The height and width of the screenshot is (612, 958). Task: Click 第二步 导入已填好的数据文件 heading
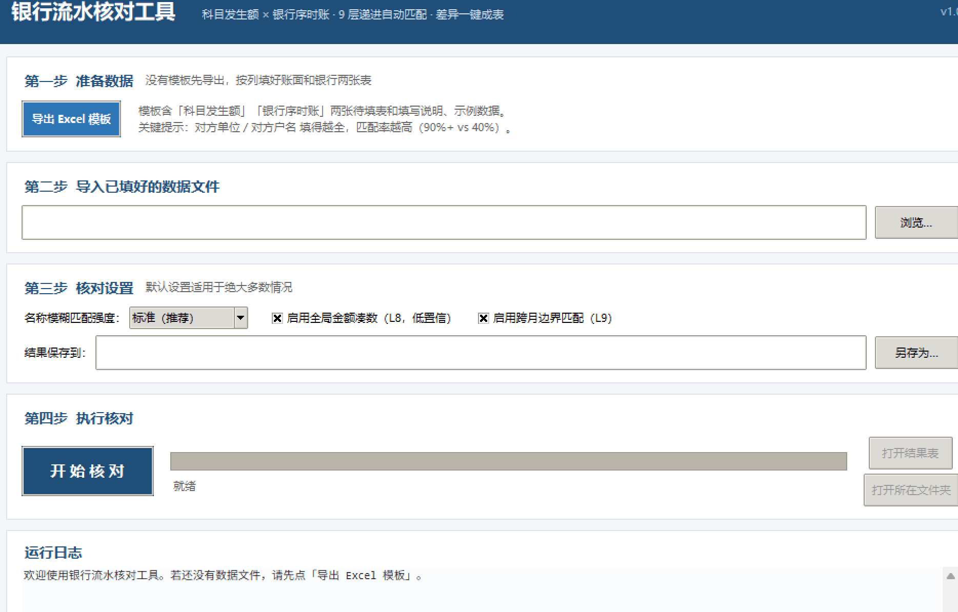pyautogui.click(x=122, y=187)
